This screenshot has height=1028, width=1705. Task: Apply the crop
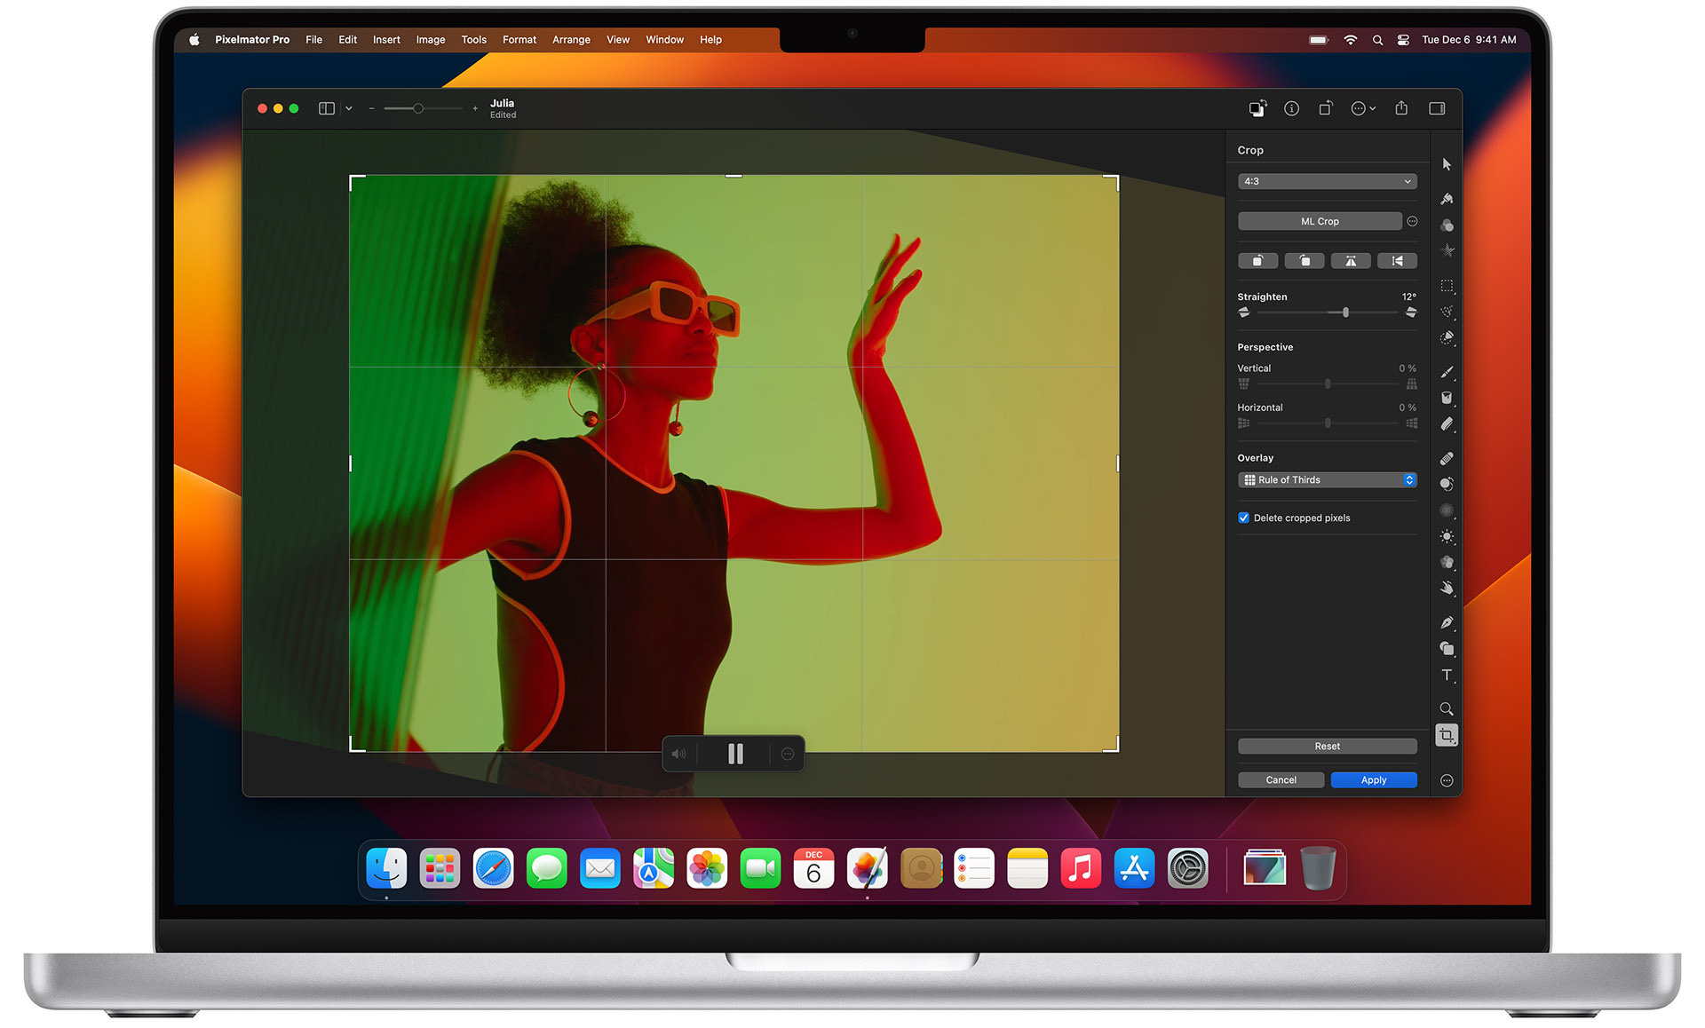tap(1373, 779)
